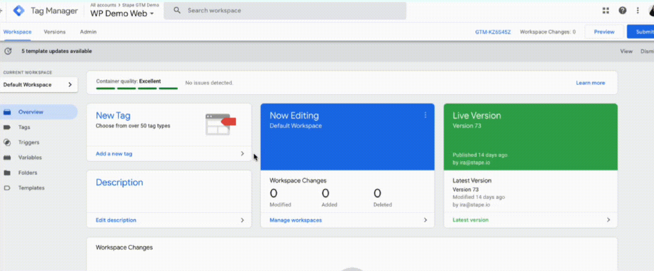Open Variables in the sidebar
This screenshot has height=271, width=654.
30,157
